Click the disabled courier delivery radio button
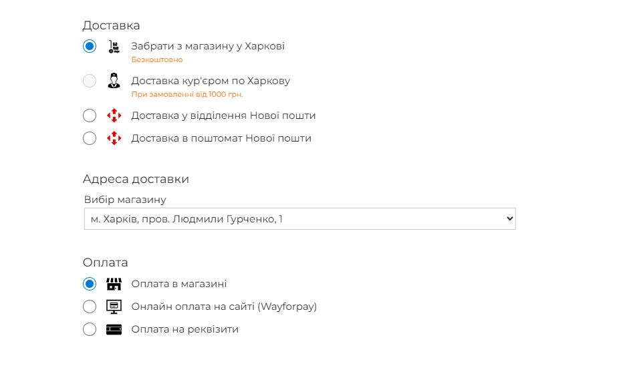641x386 pixels. tap(90, 81)
